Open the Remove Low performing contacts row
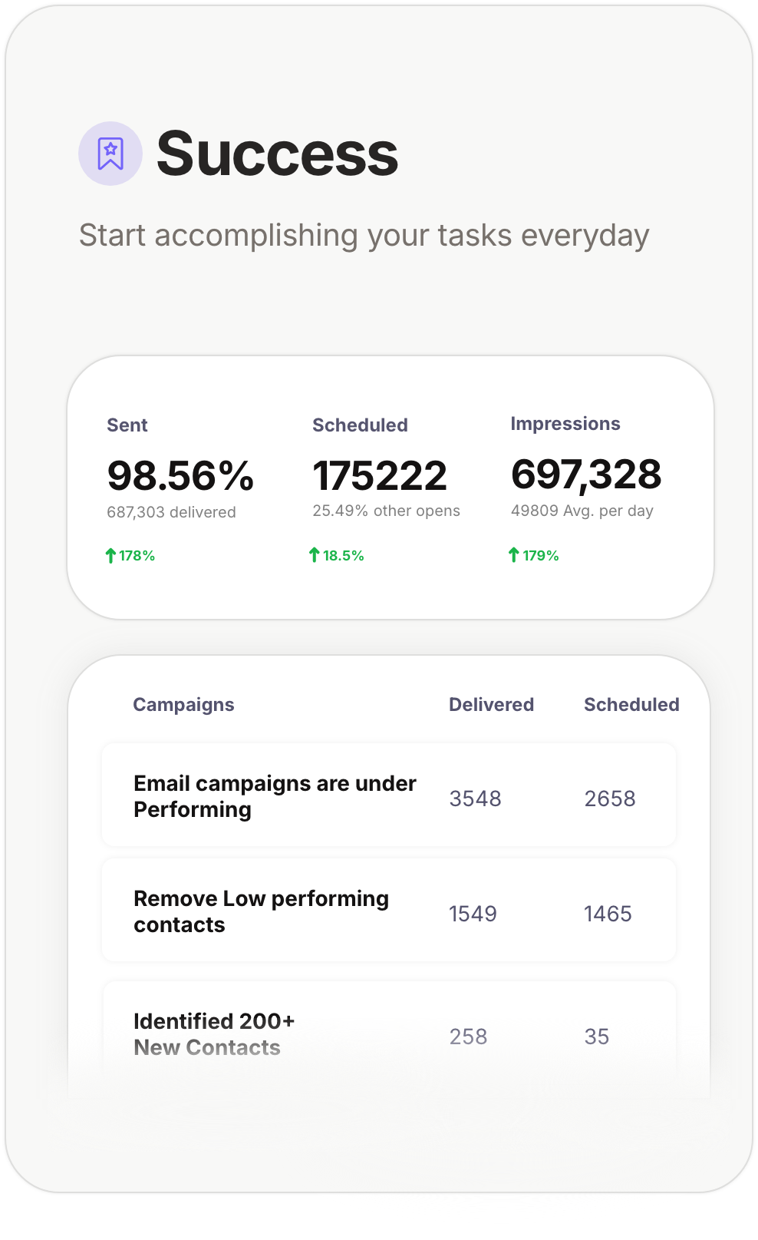758x1240 pixels. pos(261,911)
